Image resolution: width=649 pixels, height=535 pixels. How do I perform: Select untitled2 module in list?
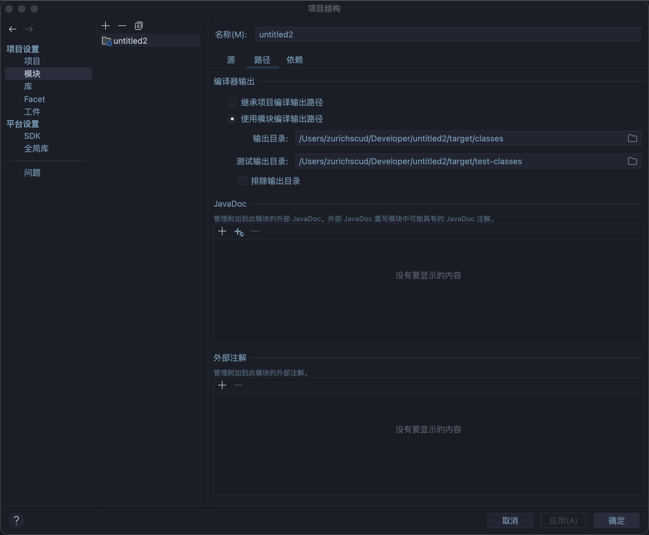130,41
